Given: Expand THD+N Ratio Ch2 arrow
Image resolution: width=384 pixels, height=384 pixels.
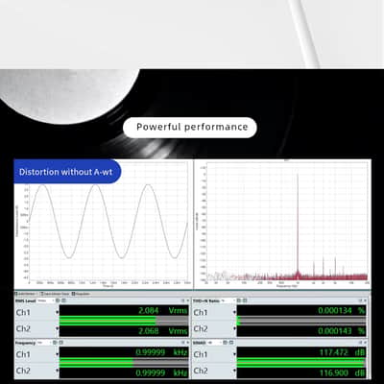Looking at the screenshot, I should point(234,328).
